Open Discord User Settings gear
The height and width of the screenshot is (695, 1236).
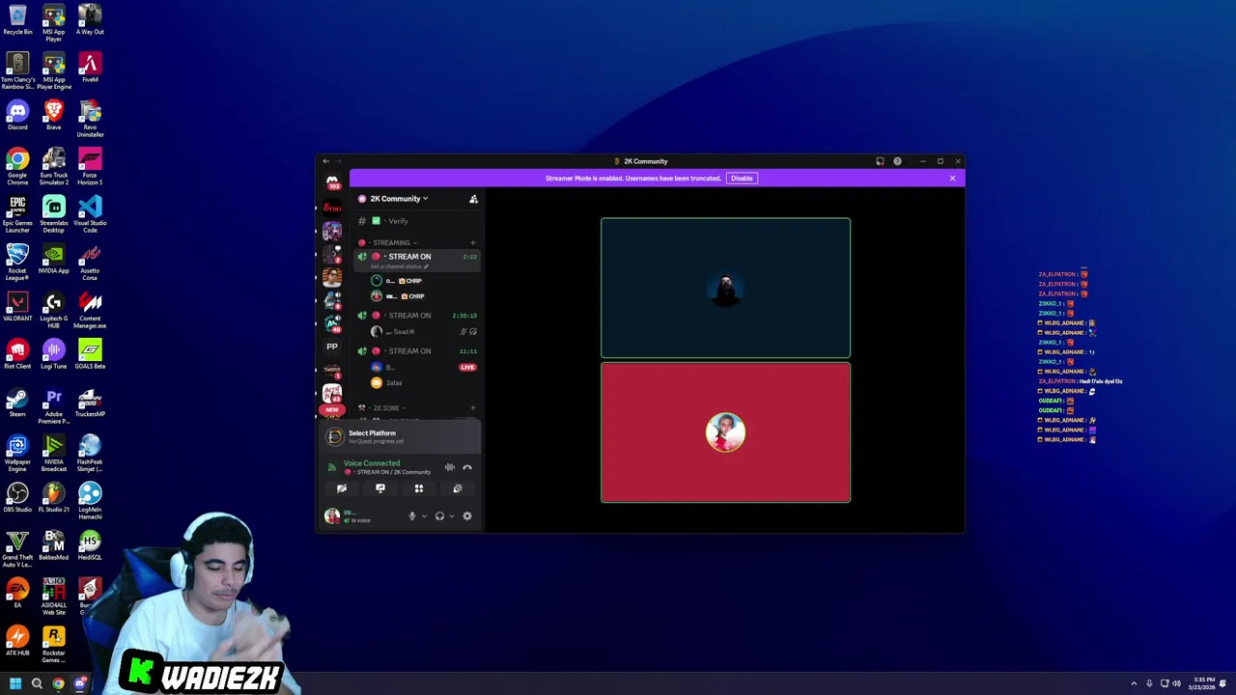[x=467, y=516]
